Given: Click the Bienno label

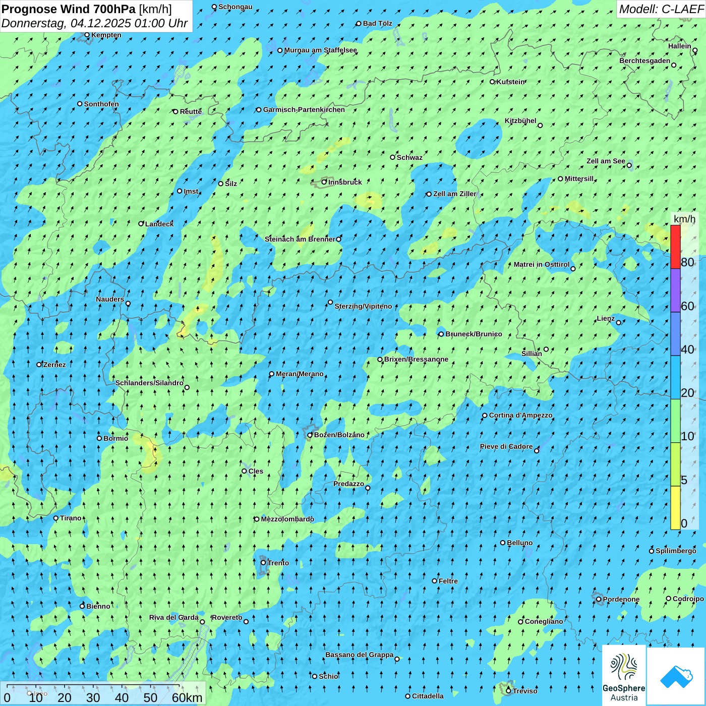Looking at the screenshot, I should [98, 607].
